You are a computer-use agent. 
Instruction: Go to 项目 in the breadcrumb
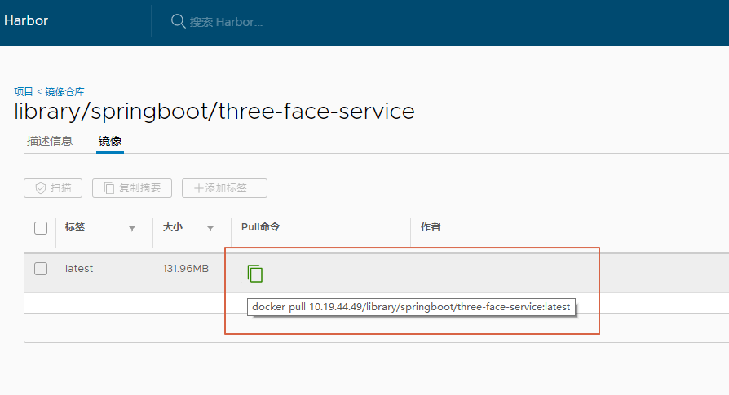24,91
